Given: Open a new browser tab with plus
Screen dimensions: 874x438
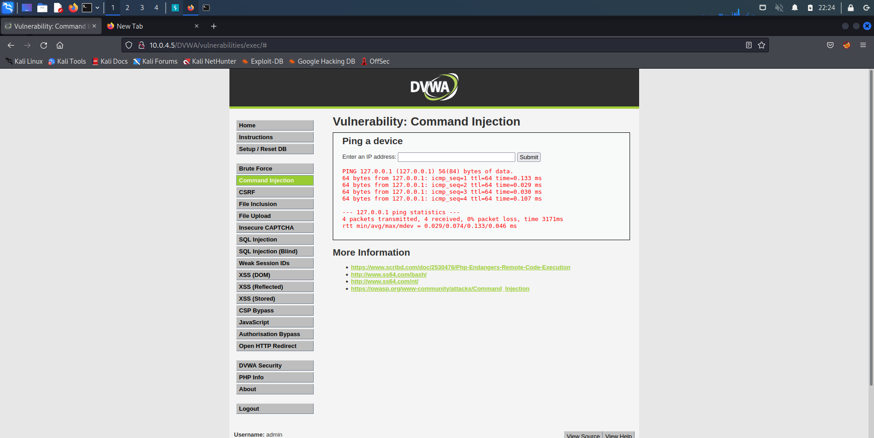Looking at the screenshot, I should (x=213, y=26).
